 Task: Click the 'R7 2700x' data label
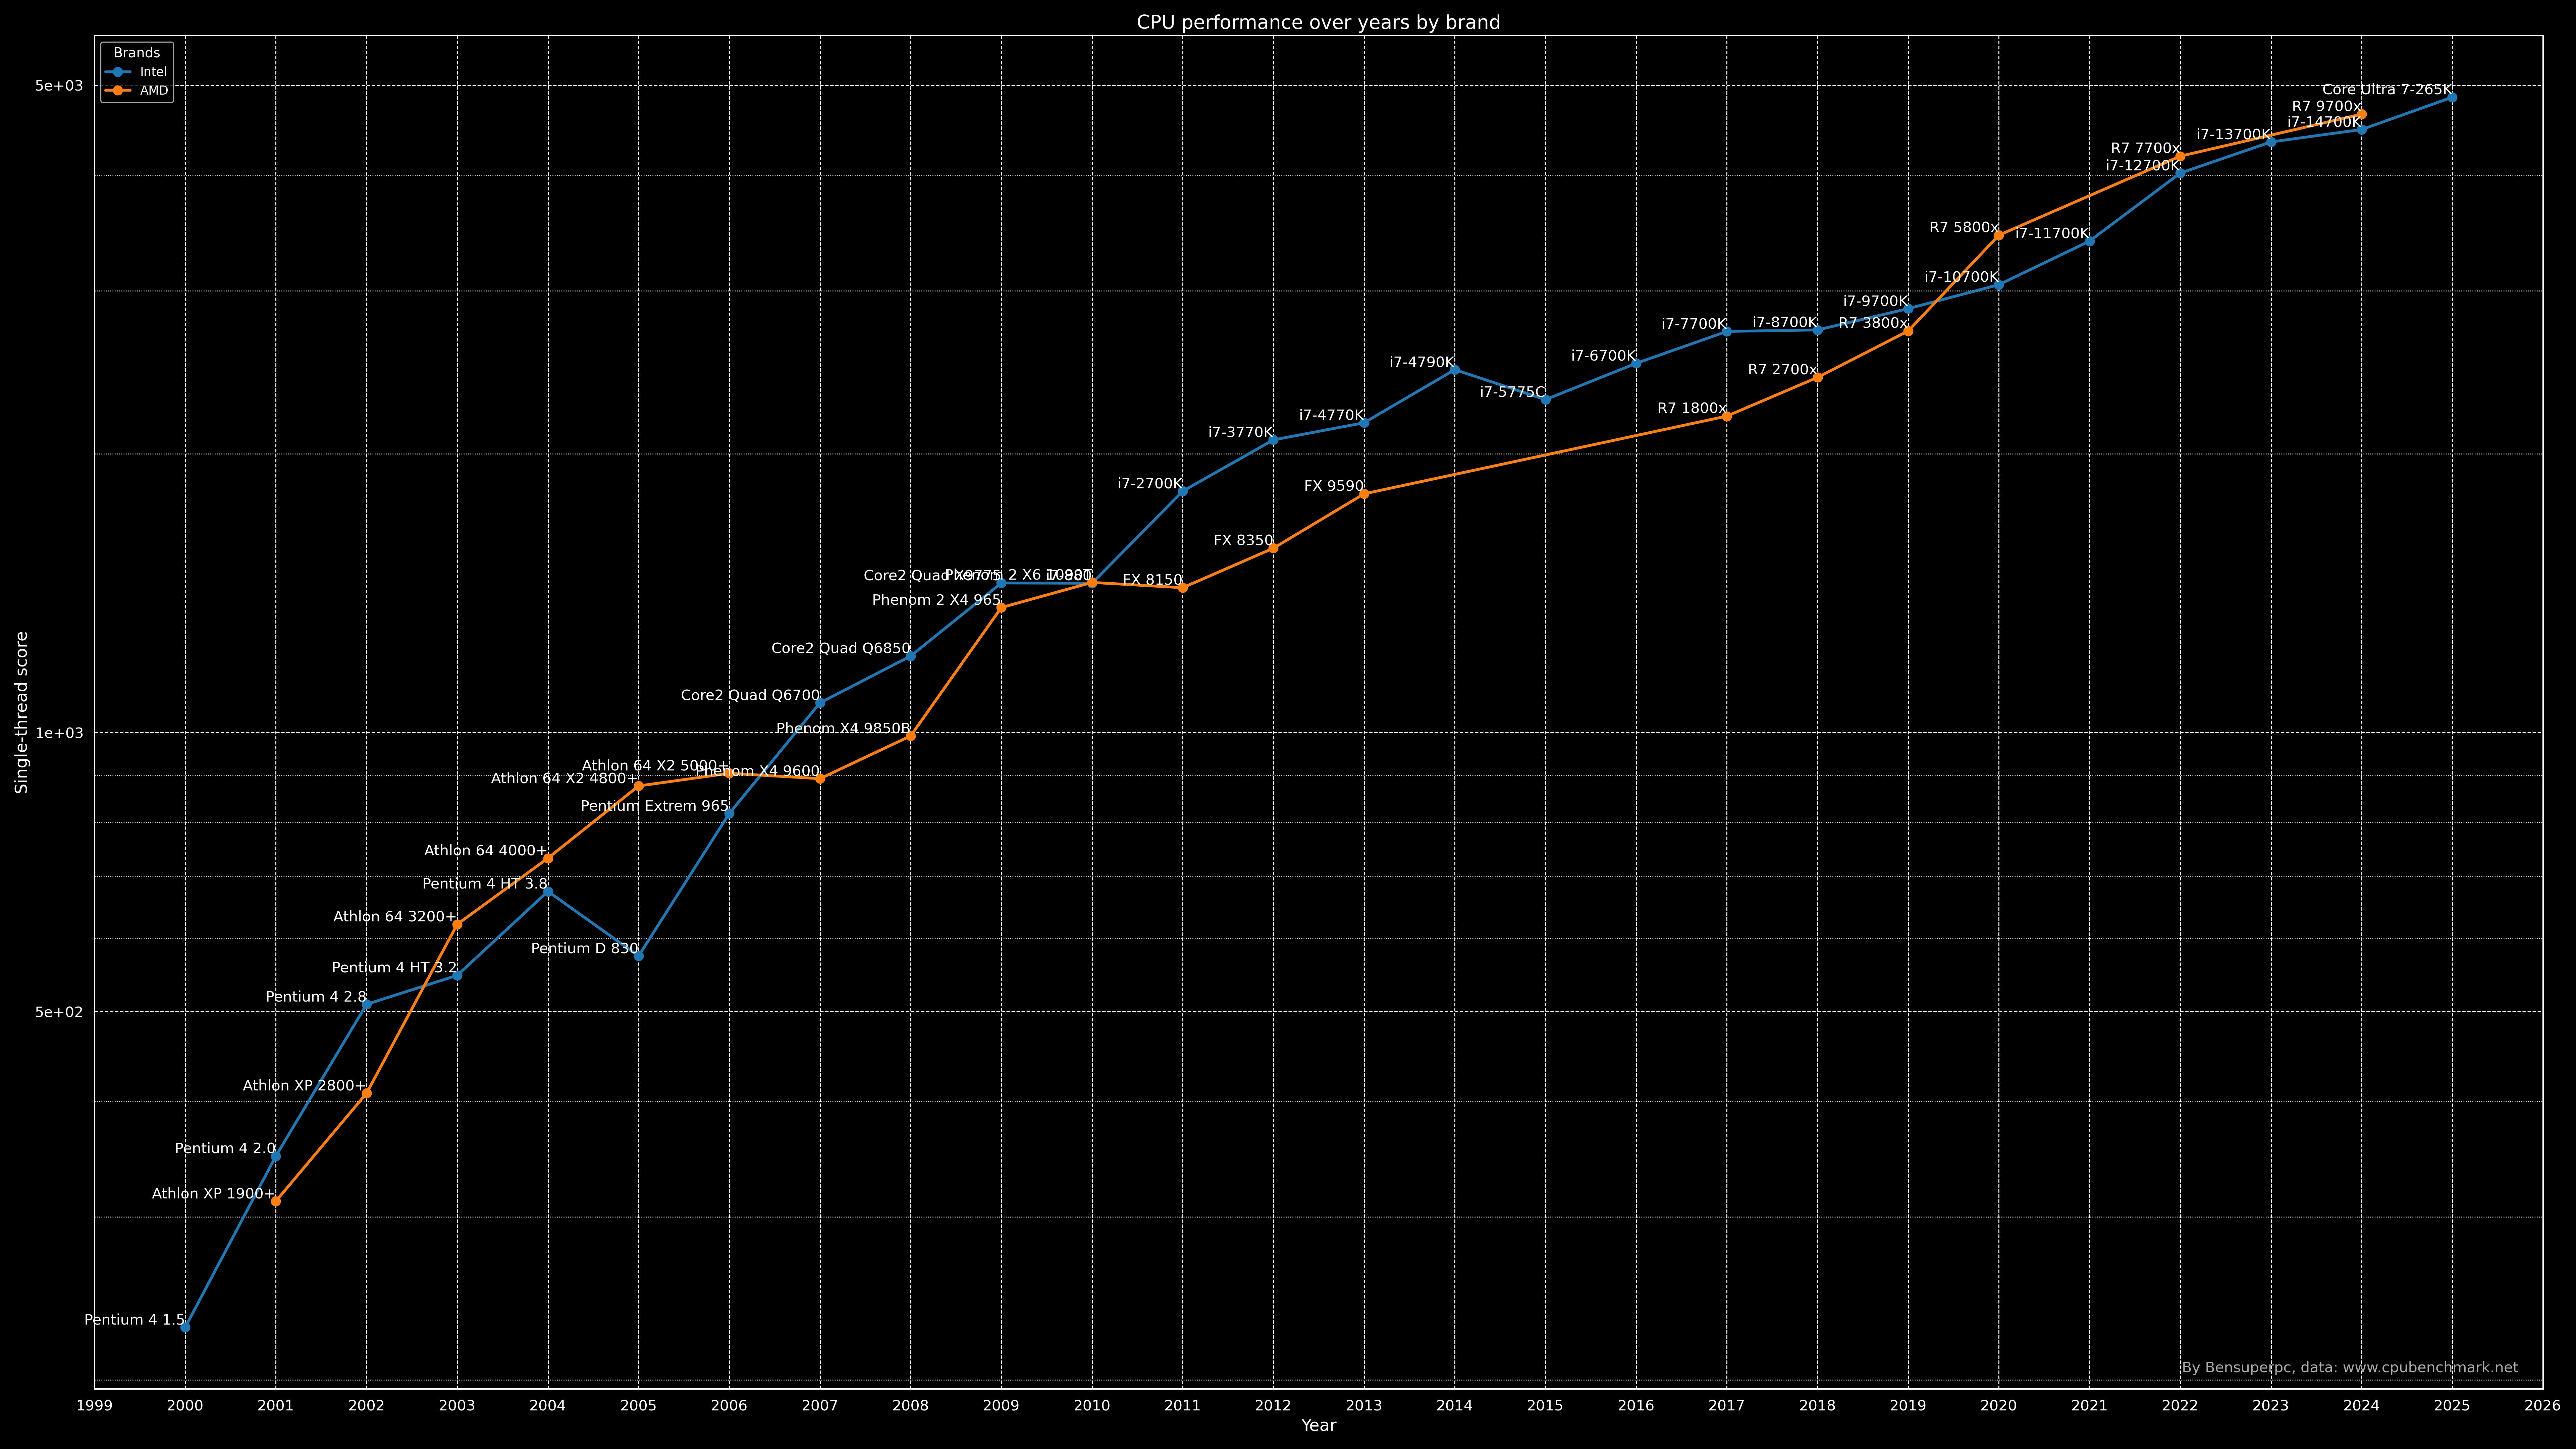tap(1783, 370)
